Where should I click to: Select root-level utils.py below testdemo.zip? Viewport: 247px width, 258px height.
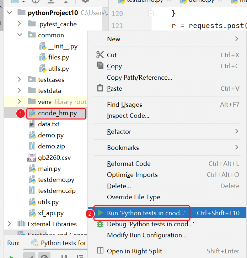48,202
